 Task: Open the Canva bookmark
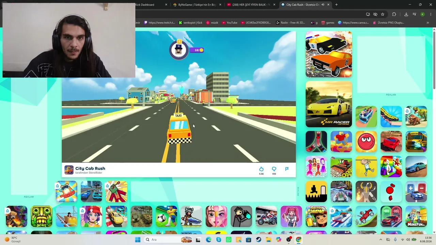[x=353, y=23]
